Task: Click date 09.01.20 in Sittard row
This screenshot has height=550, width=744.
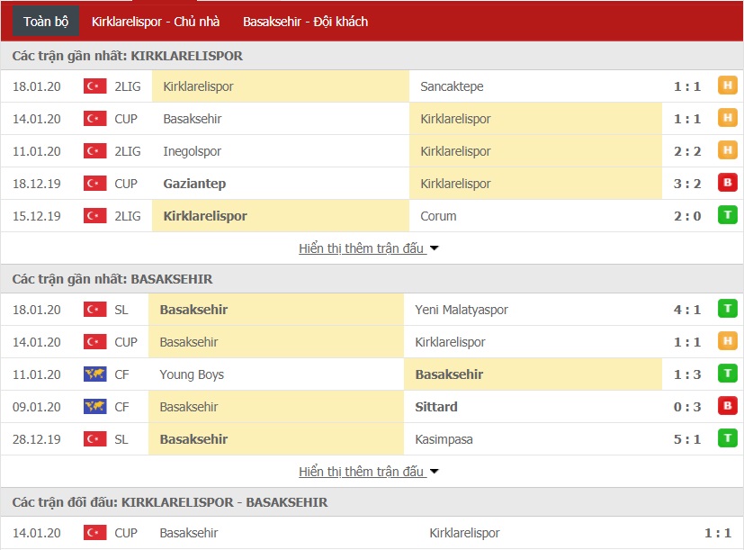Action: 37,407
